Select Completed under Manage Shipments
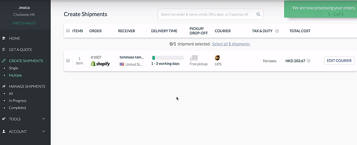Viewport: 357px width, 145px height. (x=17, y=108)
